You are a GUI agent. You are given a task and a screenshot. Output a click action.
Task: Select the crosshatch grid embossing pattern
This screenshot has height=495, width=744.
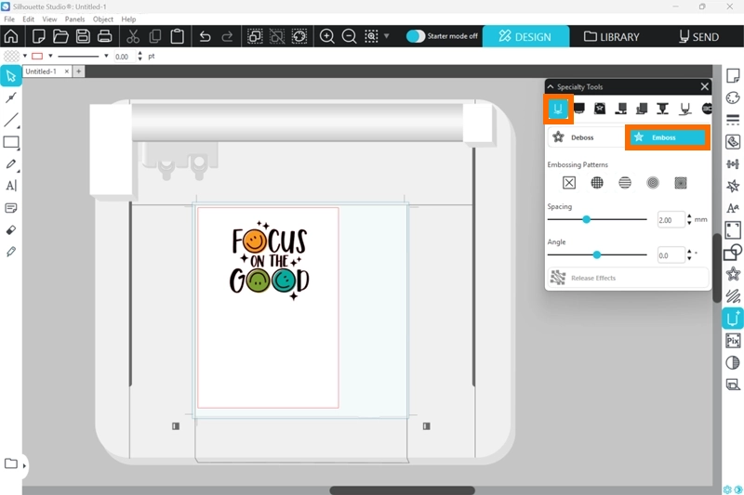coord(597,183)
